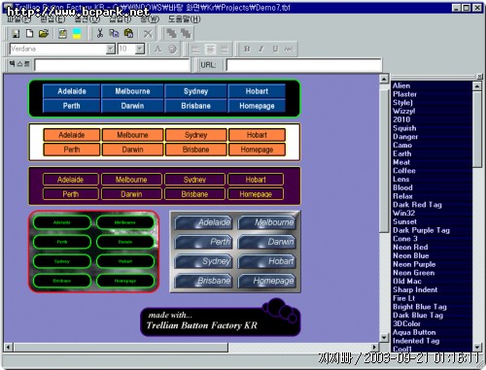
Task: Select the neon green Hobart button
Action: [125, 261]
